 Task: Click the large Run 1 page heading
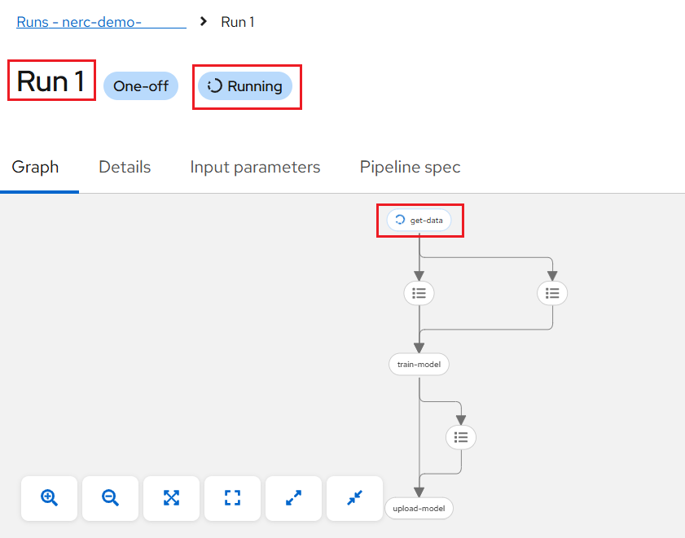click(x=51, y=81)
